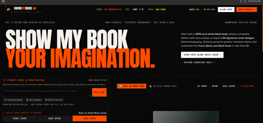The width and height of the screenshot is (263, 123).
Task: Click the lightning bolt AI director icon
Action: (4, 80)
